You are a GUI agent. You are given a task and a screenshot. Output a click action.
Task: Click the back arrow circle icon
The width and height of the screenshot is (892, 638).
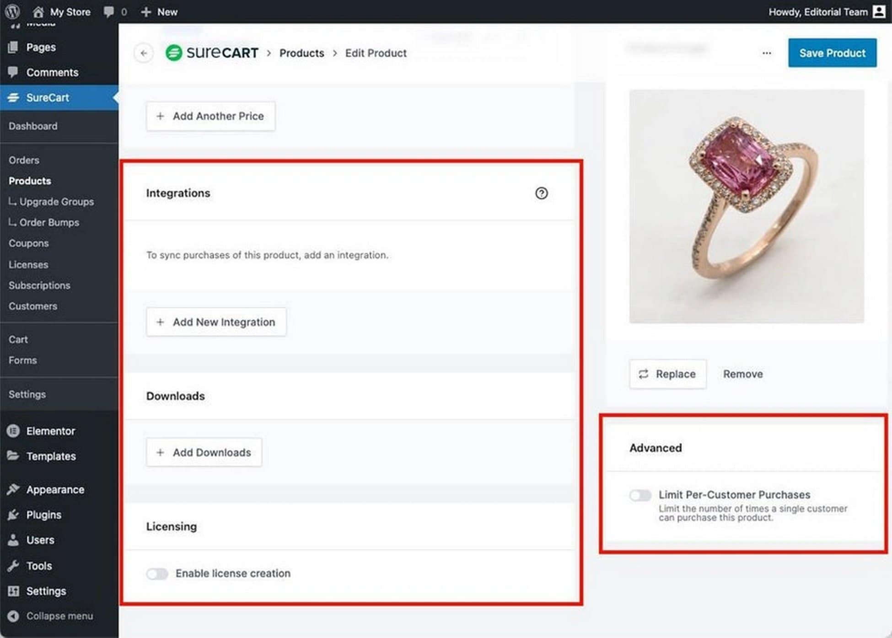[144, 53]
